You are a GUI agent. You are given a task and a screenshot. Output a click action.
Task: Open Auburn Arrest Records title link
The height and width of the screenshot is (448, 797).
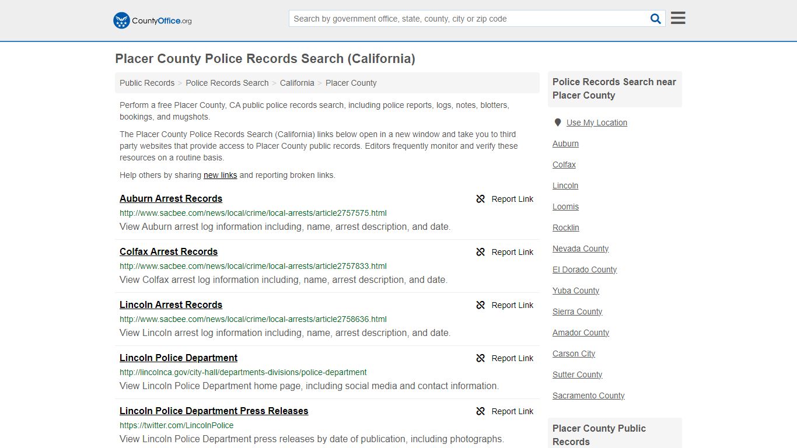[171, 198]
